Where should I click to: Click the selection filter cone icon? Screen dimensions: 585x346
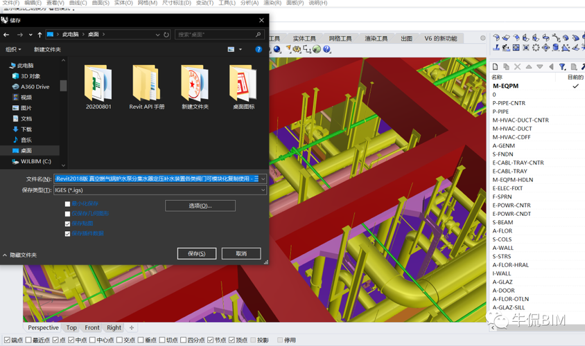pos(288,49)
